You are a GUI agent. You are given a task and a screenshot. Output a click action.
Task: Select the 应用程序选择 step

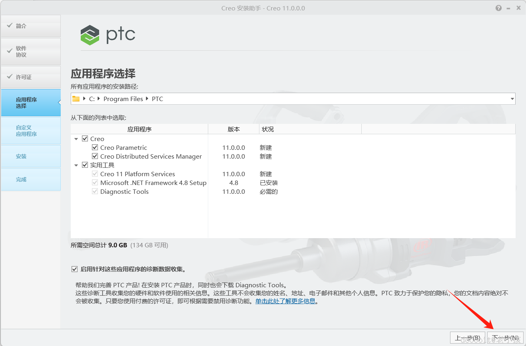coord(31,103)
